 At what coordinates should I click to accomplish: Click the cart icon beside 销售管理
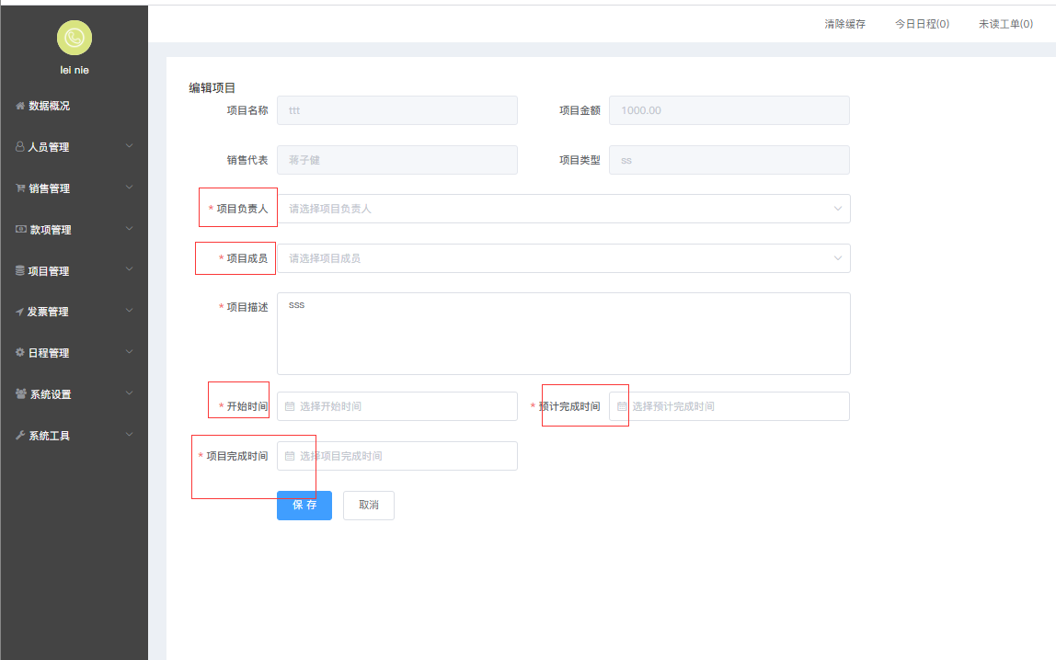(x=20, y=188)
